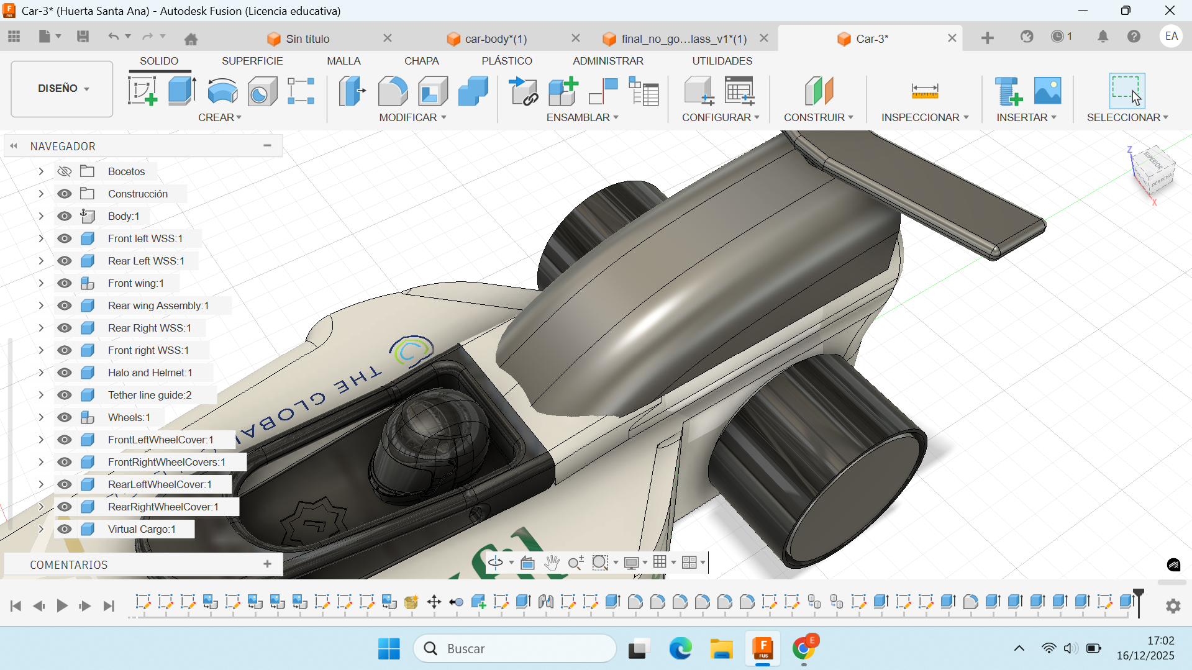Click the Shell tool icon
The height and width of the screenshot is (670, 1192).
click(433, 91)
